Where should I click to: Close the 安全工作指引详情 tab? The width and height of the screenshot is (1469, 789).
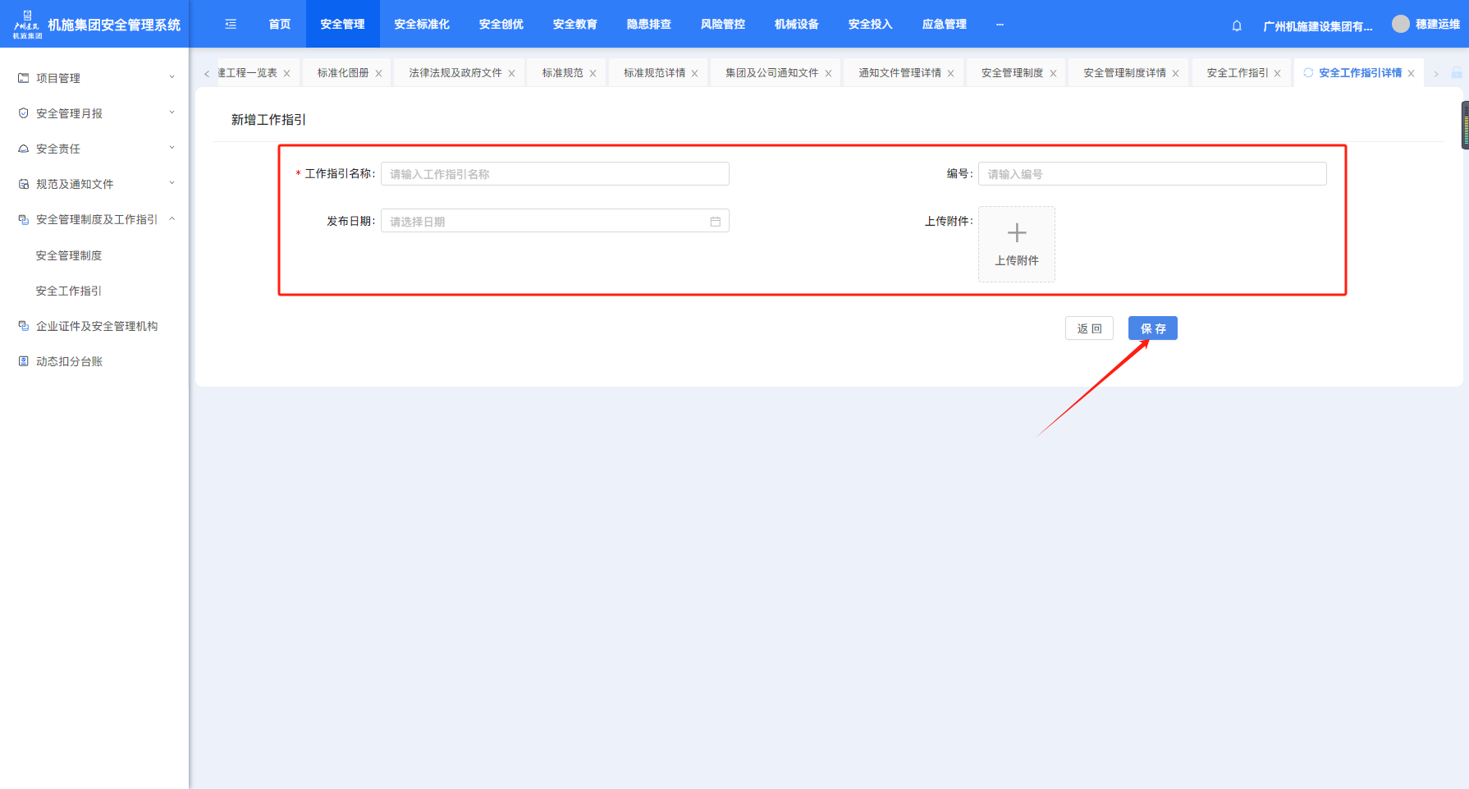[1411, 74]
